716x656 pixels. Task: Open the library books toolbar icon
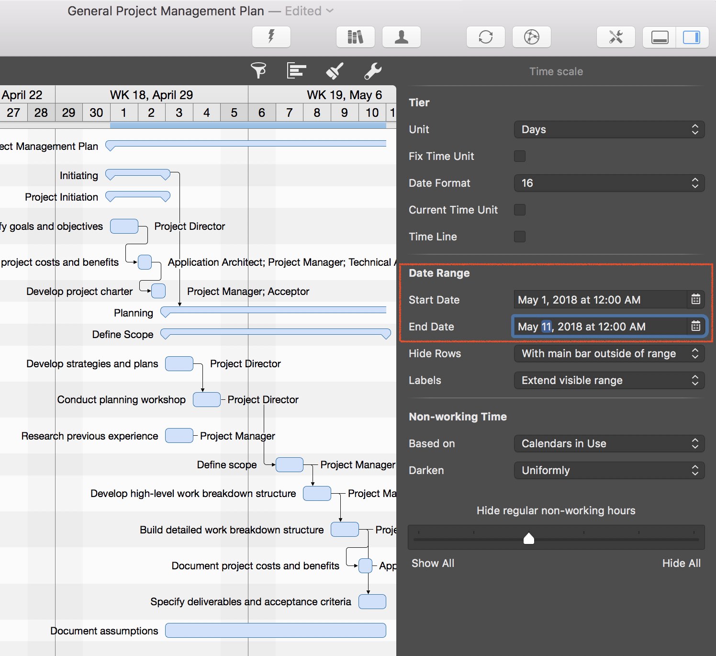pyautogui.click(x=355, y=37)
